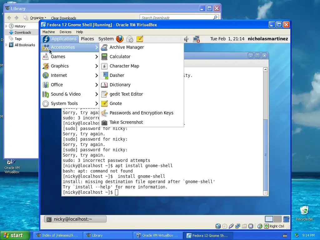Expand the Graphics submenu arrow

pos(97,66)
